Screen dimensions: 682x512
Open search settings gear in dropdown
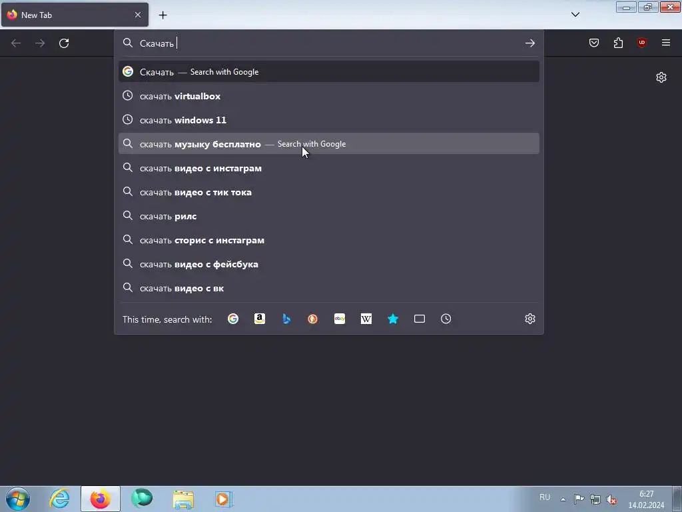point(529,319)
